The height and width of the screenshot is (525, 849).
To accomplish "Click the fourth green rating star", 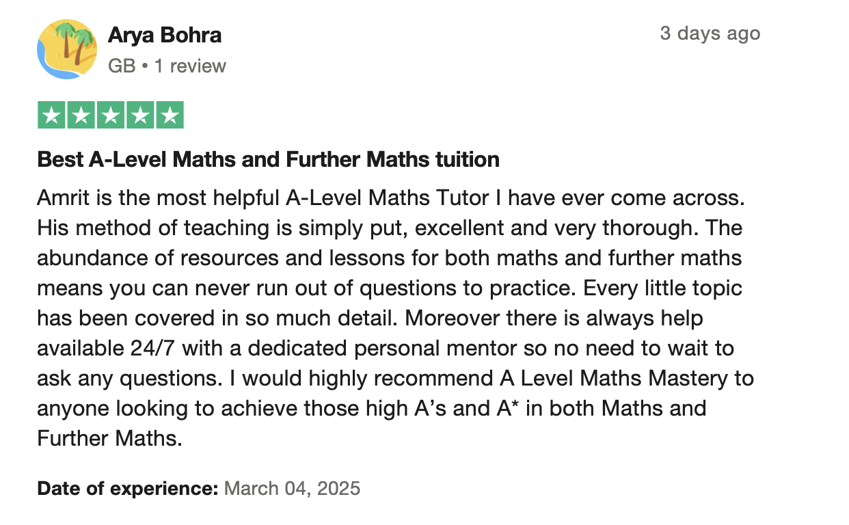I will pos(139,115).
